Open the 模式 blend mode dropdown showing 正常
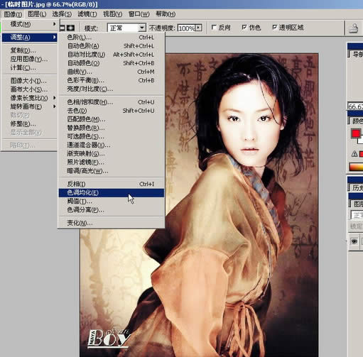Viewport: 363px width, 357px height. [x=126, y=28]
